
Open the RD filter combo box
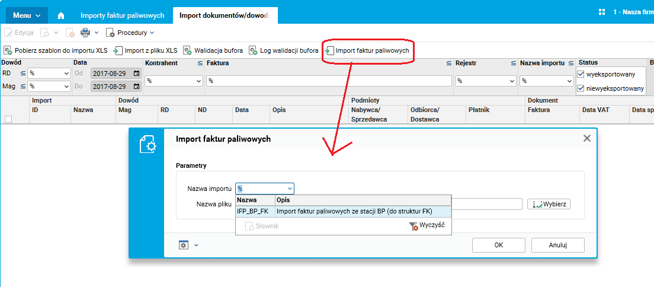[x=49, y=74]
